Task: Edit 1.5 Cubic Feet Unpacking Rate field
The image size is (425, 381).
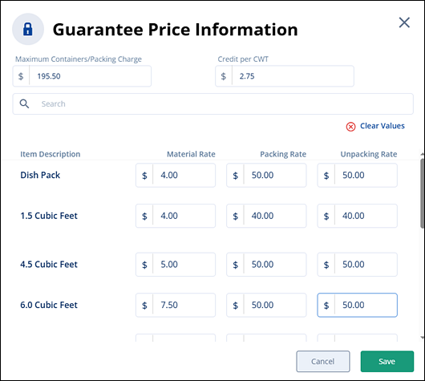Action: (357, 216)
